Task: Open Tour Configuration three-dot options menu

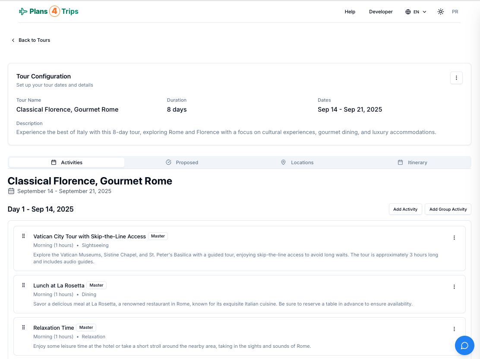Action: 456,78
